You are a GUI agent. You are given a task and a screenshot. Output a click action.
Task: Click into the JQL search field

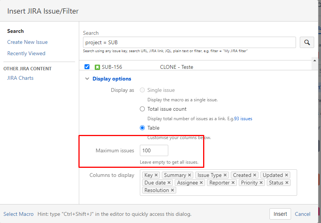(x=189, y=42)
